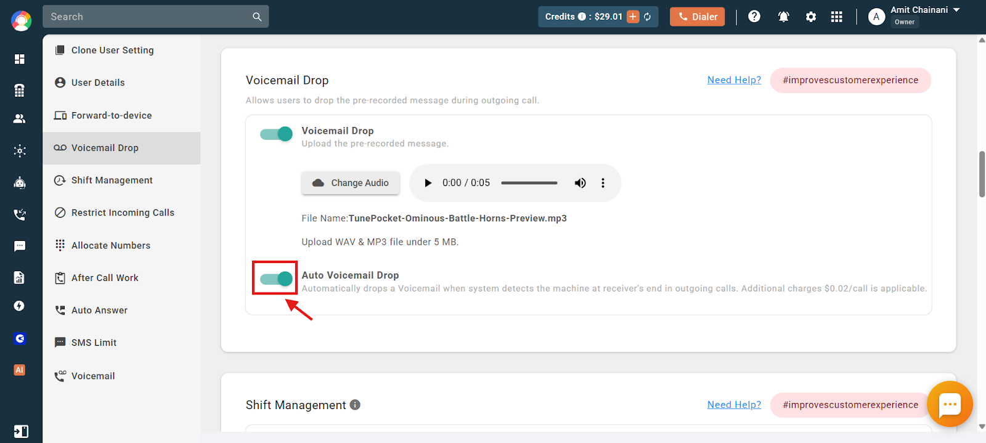This screenshot has width=986, height=443.
Task: Click the Voicemail Drop #improvescustomerexperience tag
Action: [x=850, y=80]
